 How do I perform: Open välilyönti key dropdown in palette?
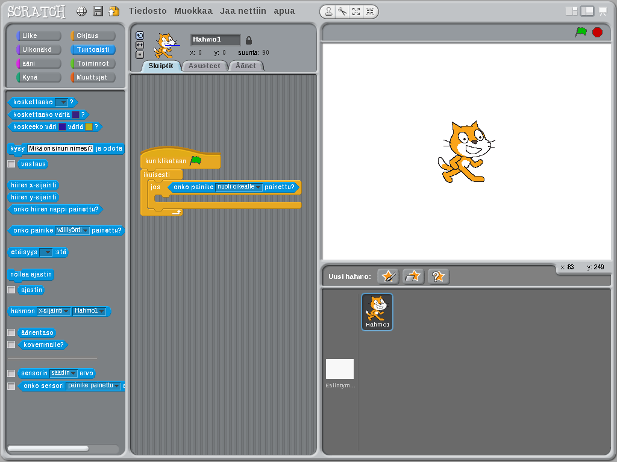click(72, 230)
